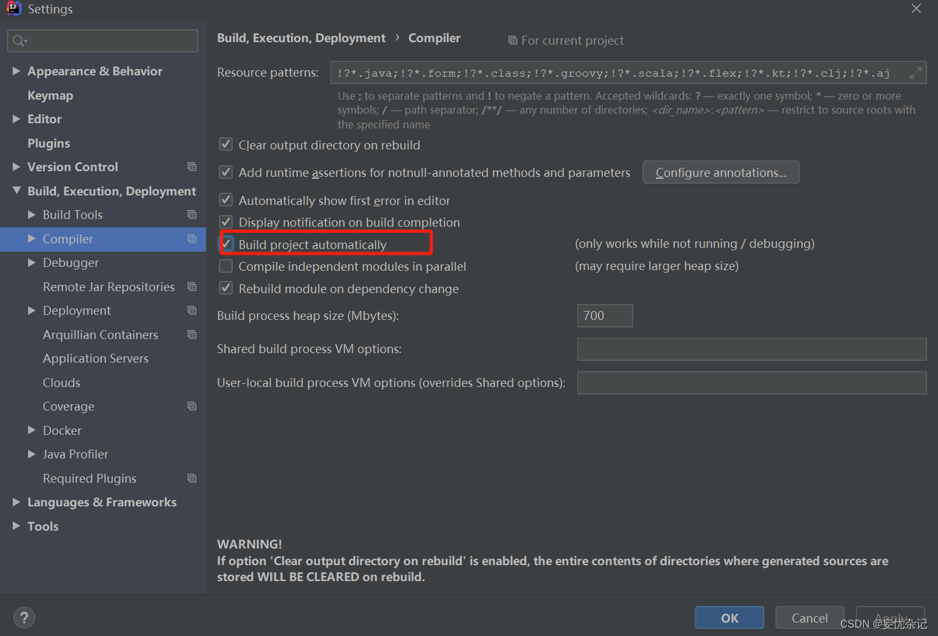Click the IntelliJ IDEA logo in title bar
The width and height of the screenshot is (938, 636).
click(13, 8)
